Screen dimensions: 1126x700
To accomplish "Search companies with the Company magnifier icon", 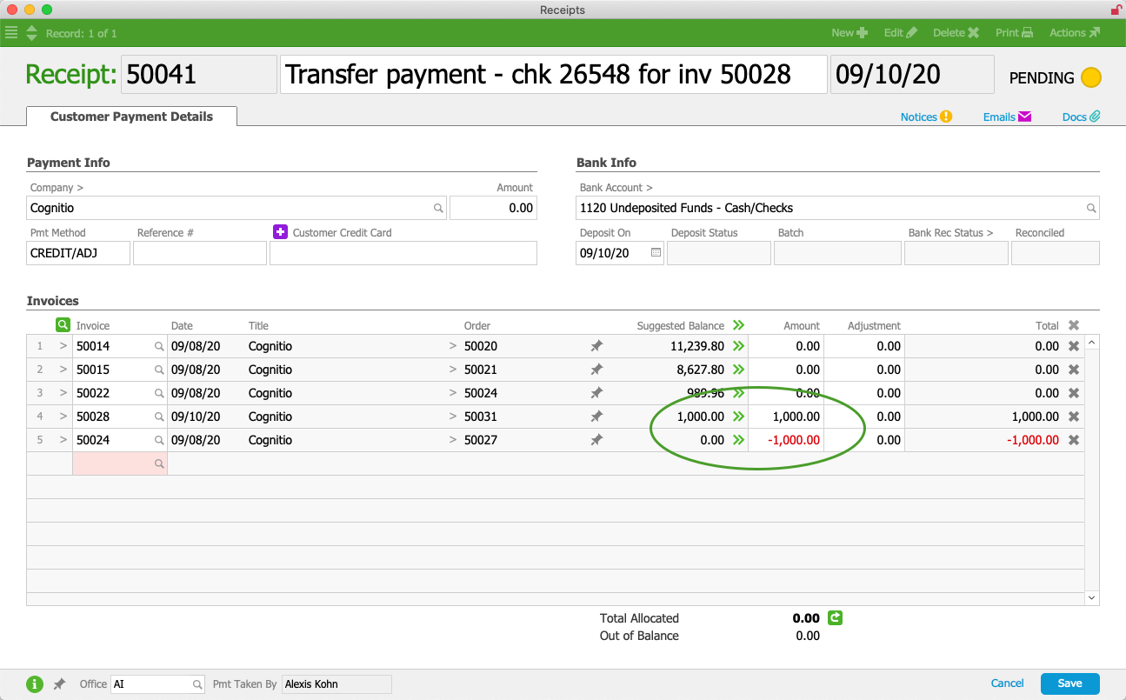I will coord(438,209).
